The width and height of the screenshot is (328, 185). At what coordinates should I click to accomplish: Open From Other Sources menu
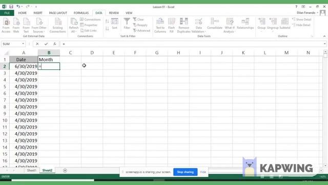click(x=39, y=25)
